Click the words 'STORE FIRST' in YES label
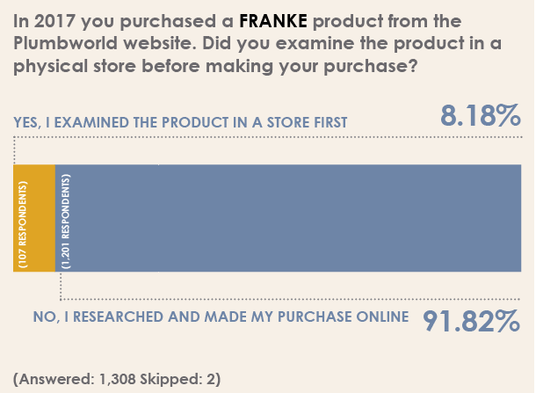Image resolution: width=536 pixels, height=393 pixels. [307, 122]
